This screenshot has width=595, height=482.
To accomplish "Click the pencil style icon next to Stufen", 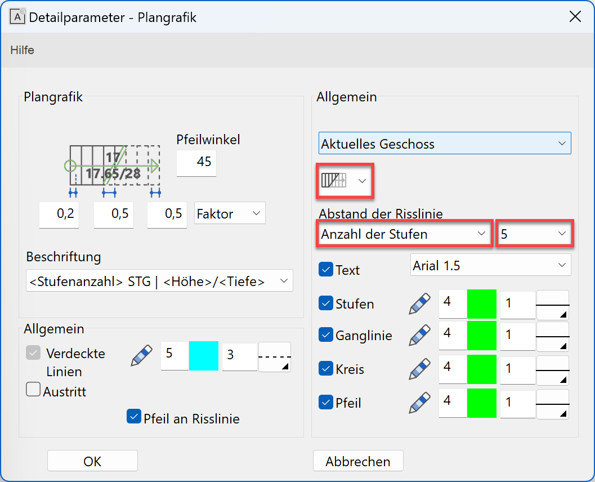I will click(x=419, y=303).
